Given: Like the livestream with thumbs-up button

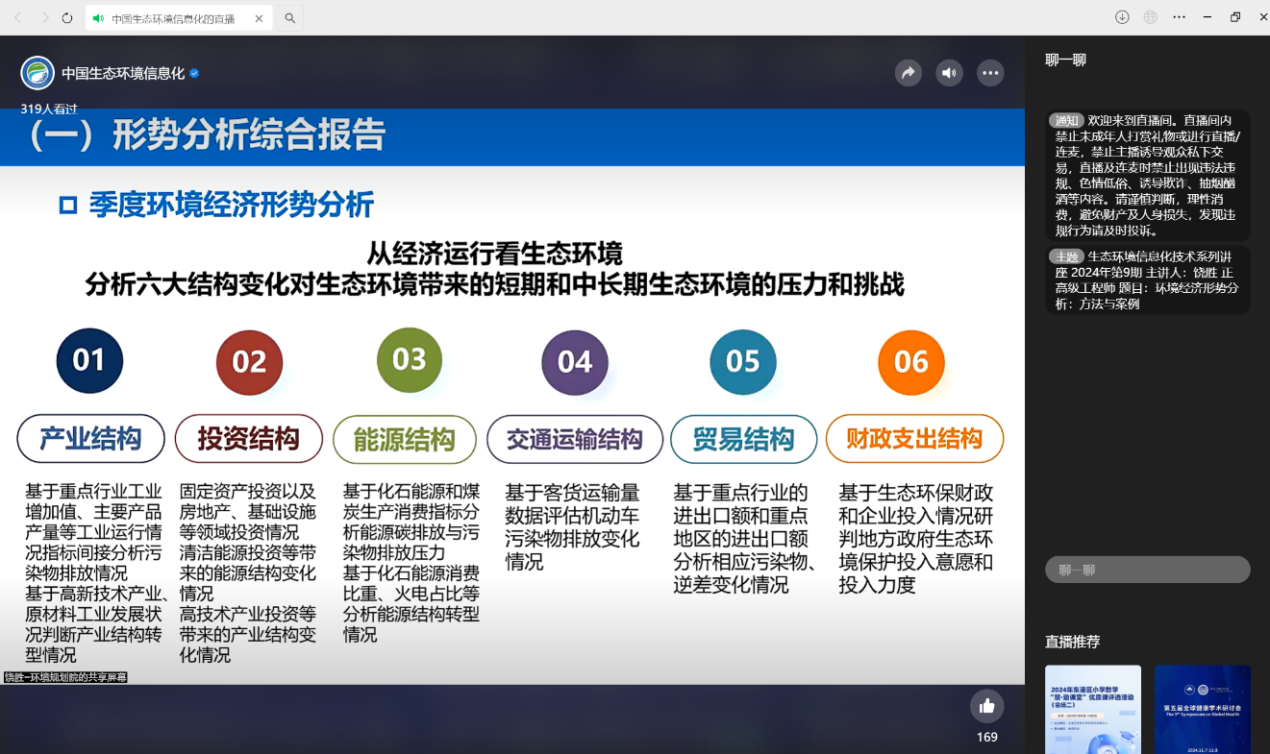Looking at the screenshot, I should coord(986,706).
